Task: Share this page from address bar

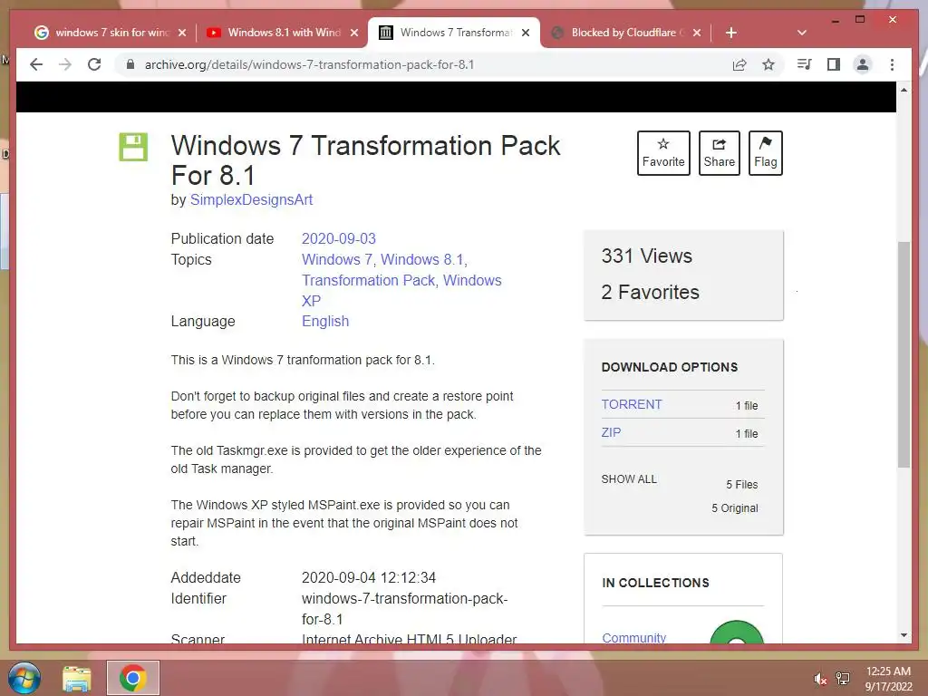Action: (x=739, y=64)
